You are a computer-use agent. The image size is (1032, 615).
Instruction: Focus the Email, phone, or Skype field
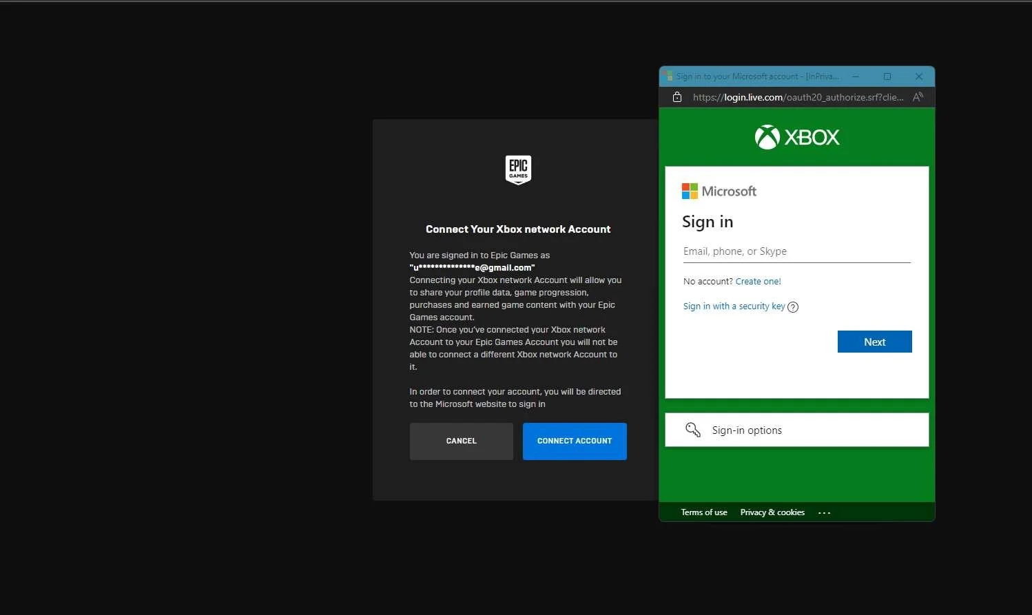(x=796, y=251)
